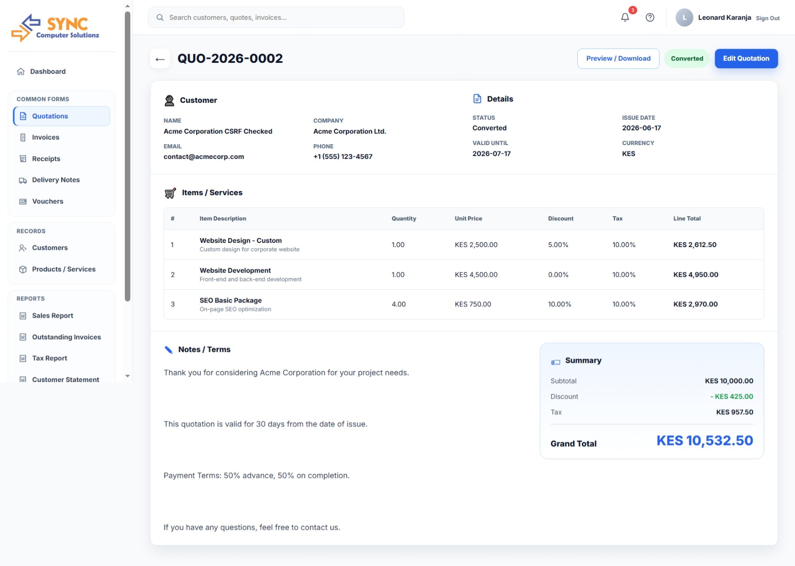Click the Acme Corporation Ltd. company name

pos(350,131)
